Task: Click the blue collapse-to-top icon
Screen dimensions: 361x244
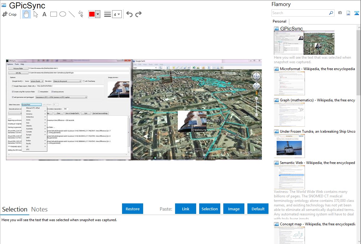Action: click(356, 13)
